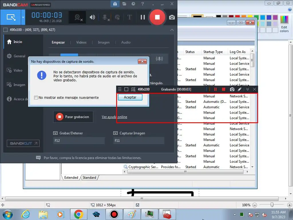Open Paint help blue question icon

[290, 9]
